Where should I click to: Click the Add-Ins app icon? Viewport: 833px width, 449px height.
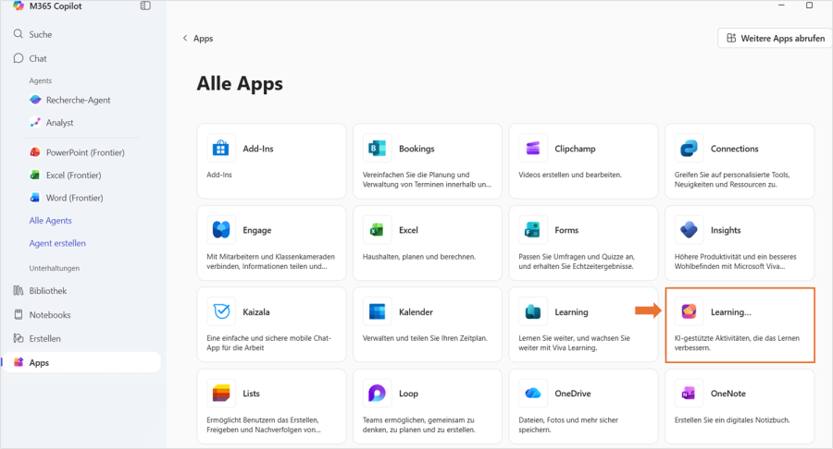pyautogui.click(x=220, y=149)
